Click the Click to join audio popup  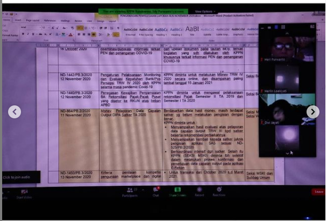(21, 177)
